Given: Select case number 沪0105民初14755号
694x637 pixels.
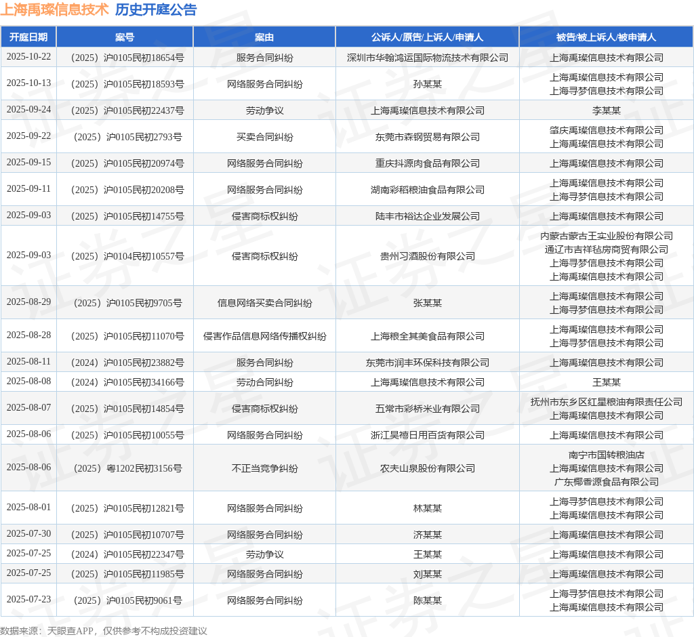Looking at the screenshot, I should tap(127, 216).
